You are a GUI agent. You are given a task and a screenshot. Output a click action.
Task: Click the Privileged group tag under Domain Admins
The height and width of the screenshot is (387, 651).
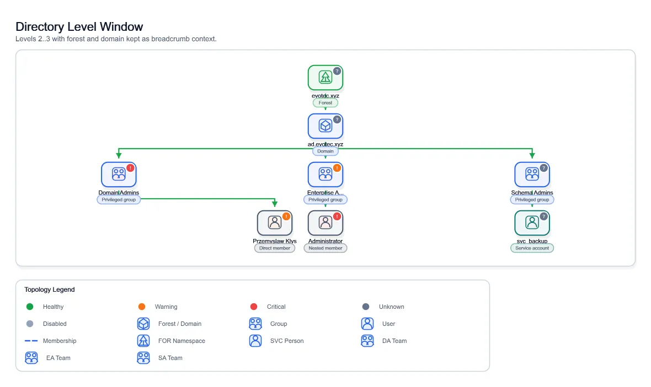tap(119, 200)
